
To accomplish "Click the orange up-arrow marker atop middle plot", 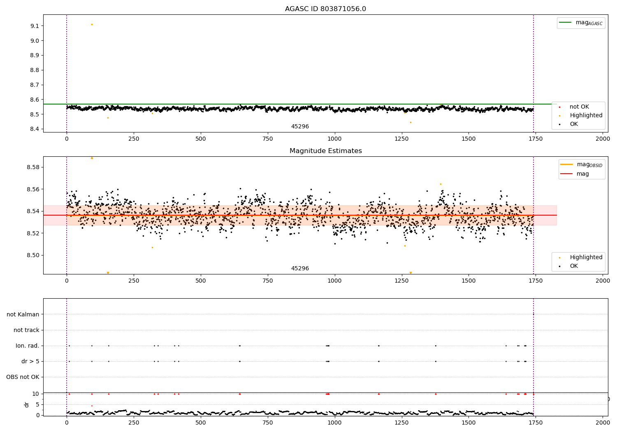I will click(92, 158).
